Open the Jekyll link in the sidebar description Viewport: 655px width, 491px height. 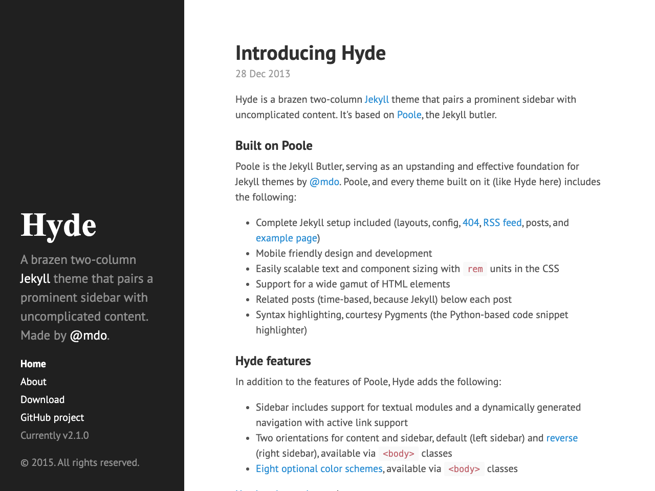tap(35, 278)
